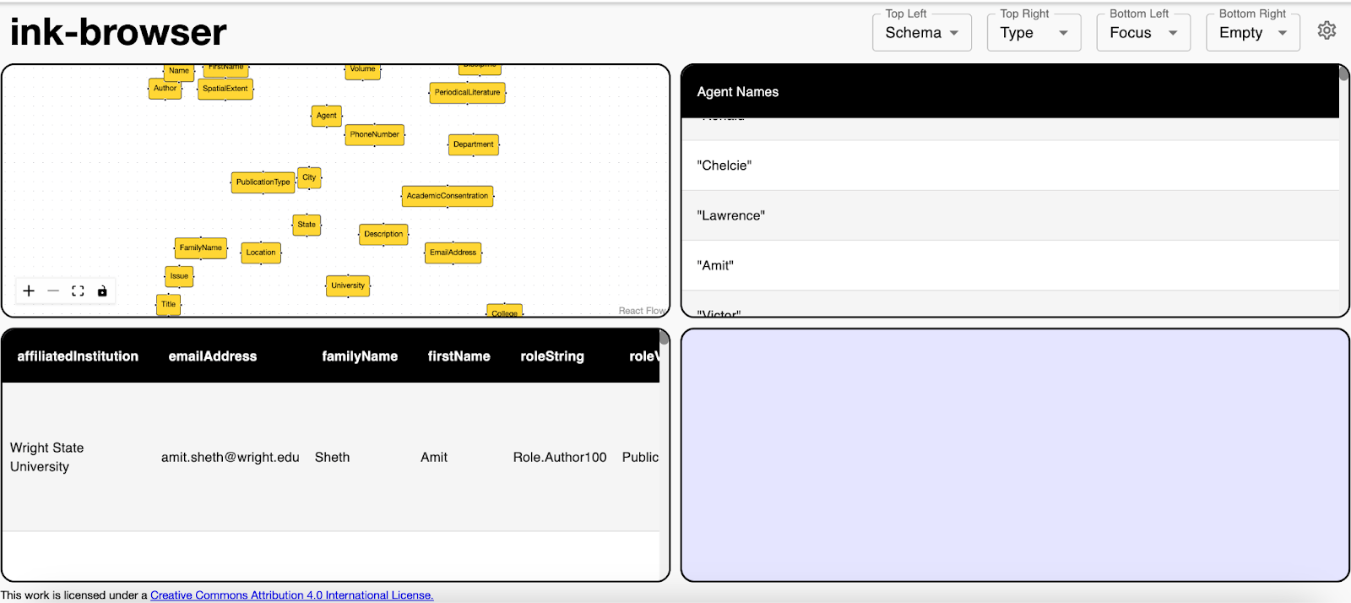Select the Department node
1351x603 pixels.
(474, 144)
